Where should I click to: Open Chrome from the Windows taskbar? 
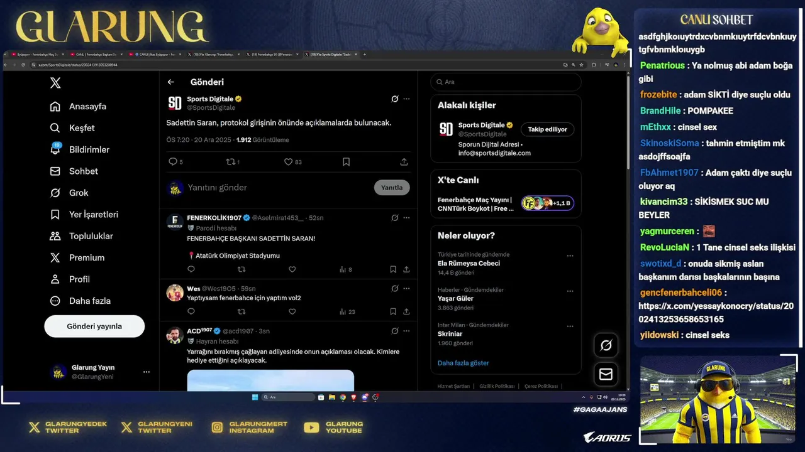pyautogui.click(x=343, y=397)
